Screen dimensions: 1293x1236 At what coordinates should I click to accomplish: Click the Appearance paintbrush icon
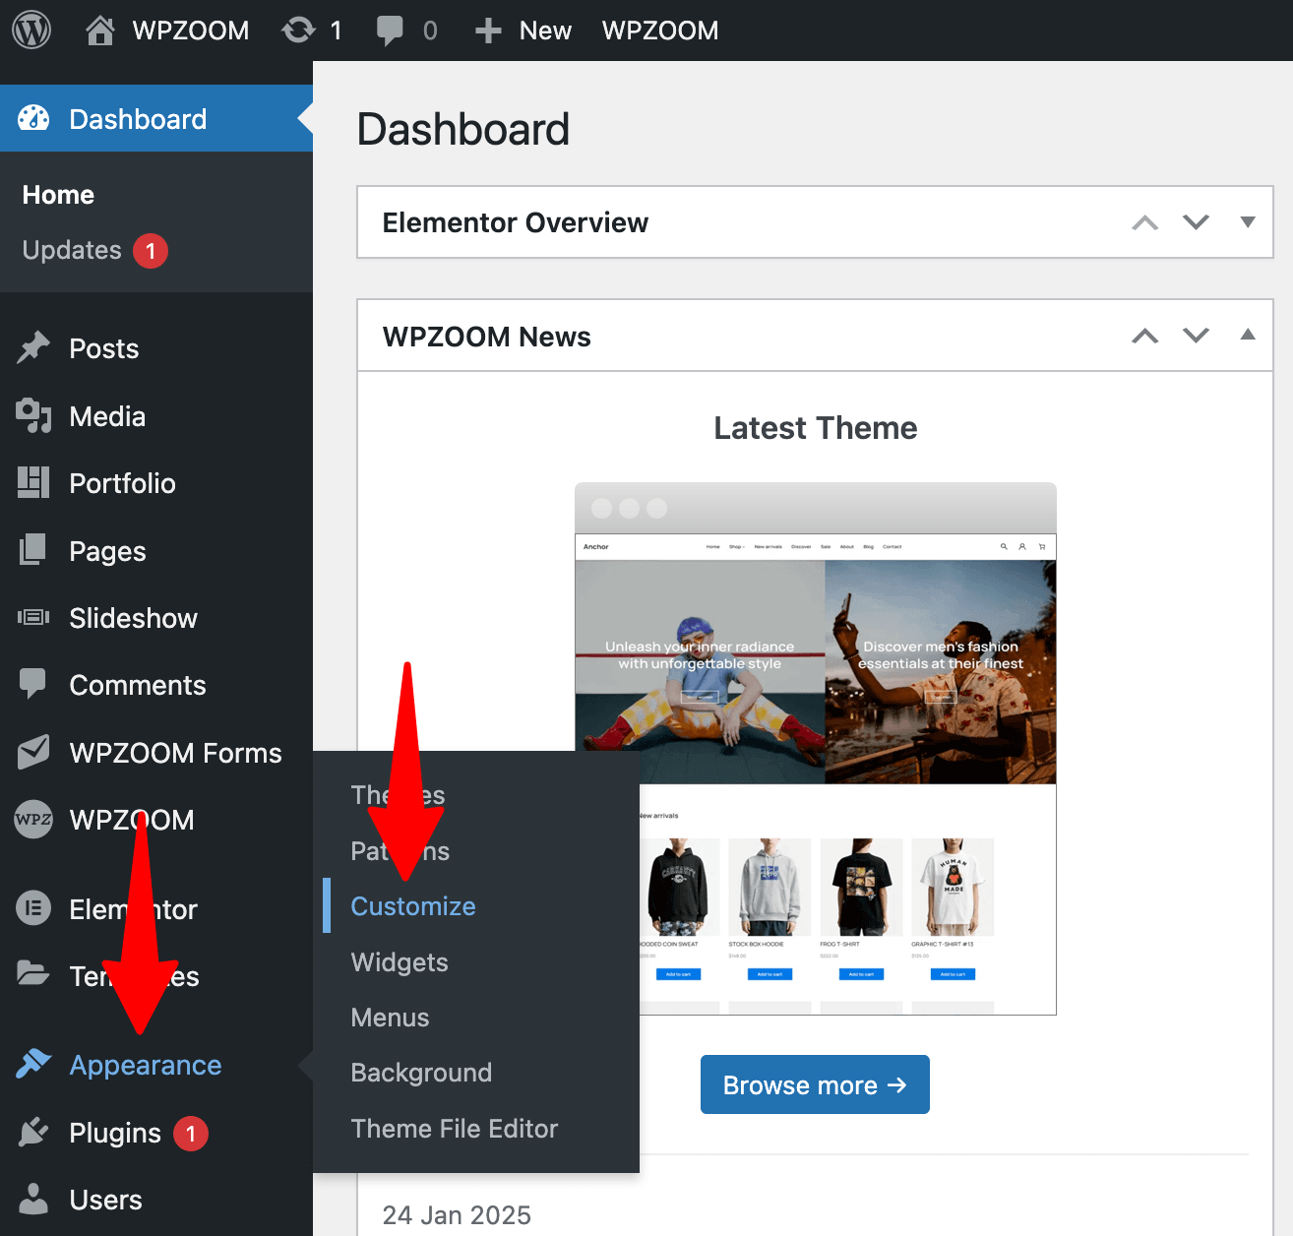[x=33, y=1064]
